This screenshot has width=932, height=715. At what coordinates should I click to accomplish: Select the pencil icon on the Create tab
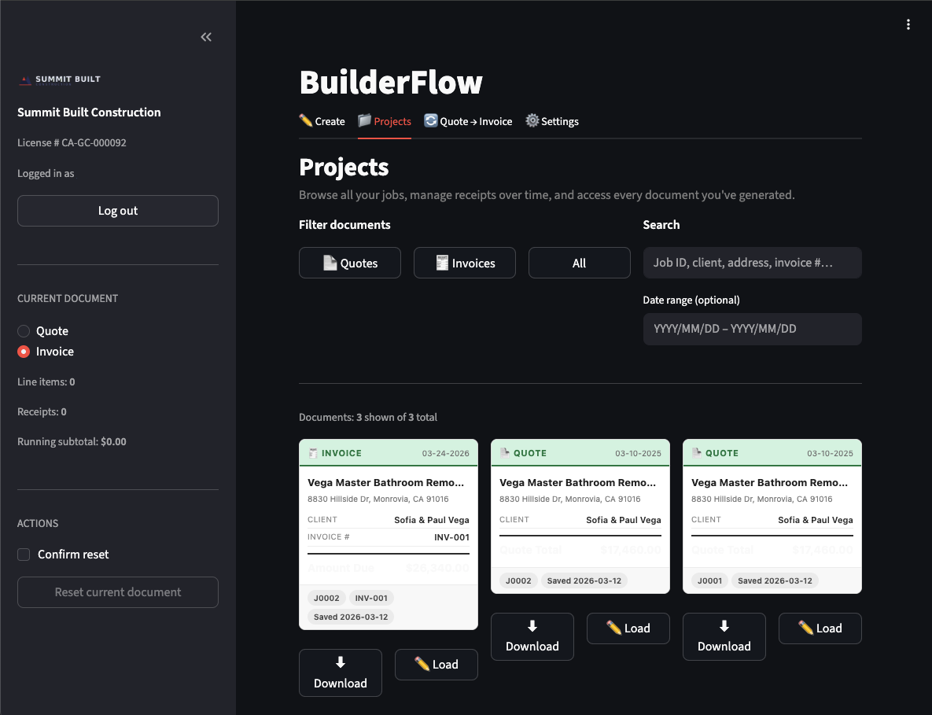coord(304,120)
